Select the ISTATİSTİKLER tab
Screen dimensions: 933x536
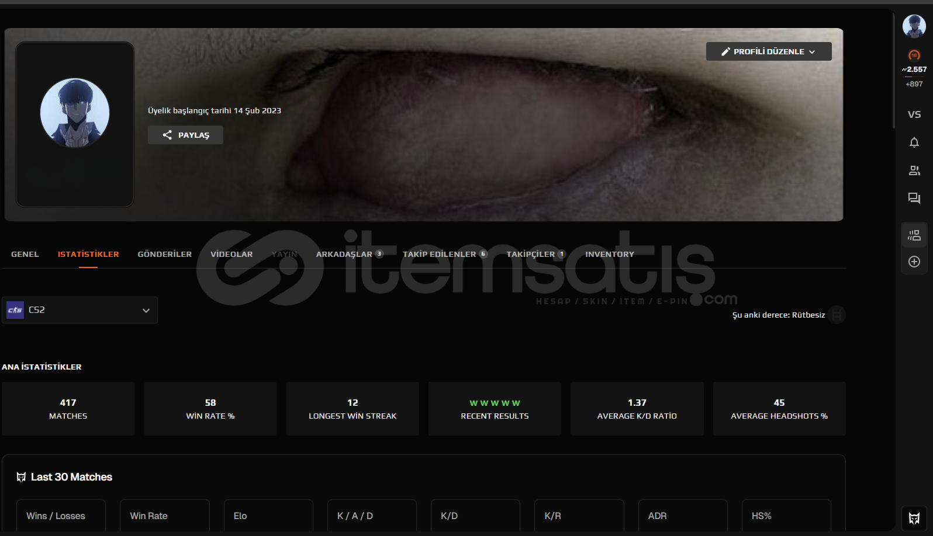(88, 254)
